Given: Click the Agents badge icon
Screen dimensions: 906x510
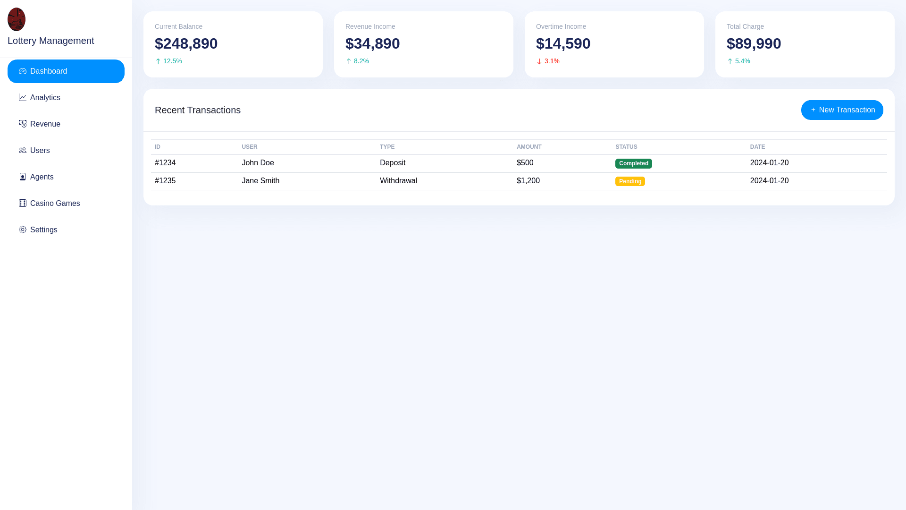Looking at the screenshot, I should coord(23,177).
